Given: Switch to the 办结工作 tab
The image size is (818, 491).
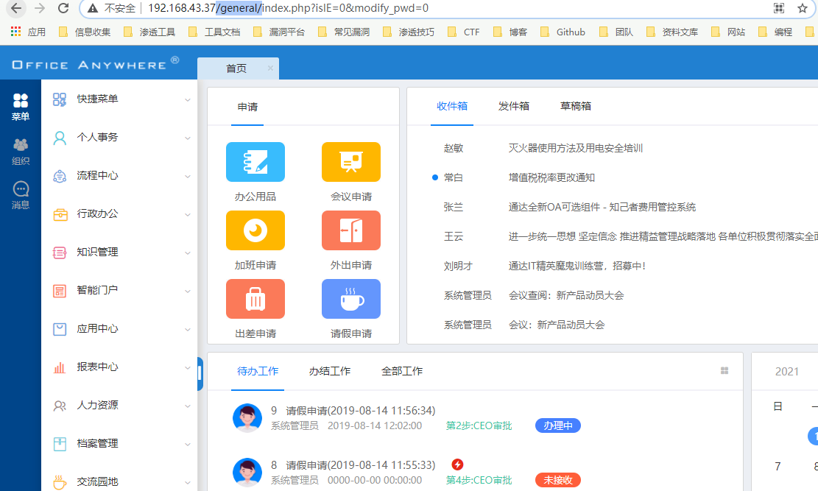Looking at the screenshot, I should pyautogui.click(x=330, y=371).
